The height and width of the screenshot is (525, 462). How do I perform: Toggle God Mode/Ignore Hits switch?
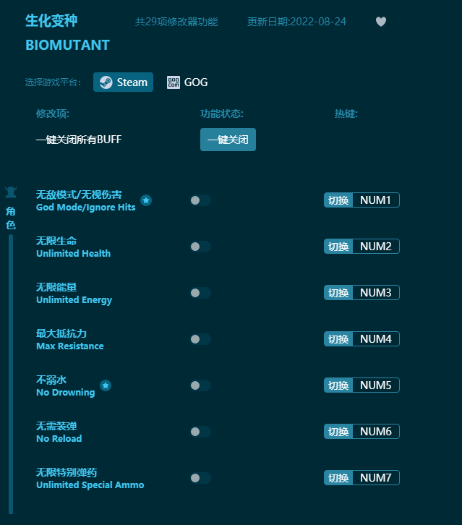click(200, 200)
